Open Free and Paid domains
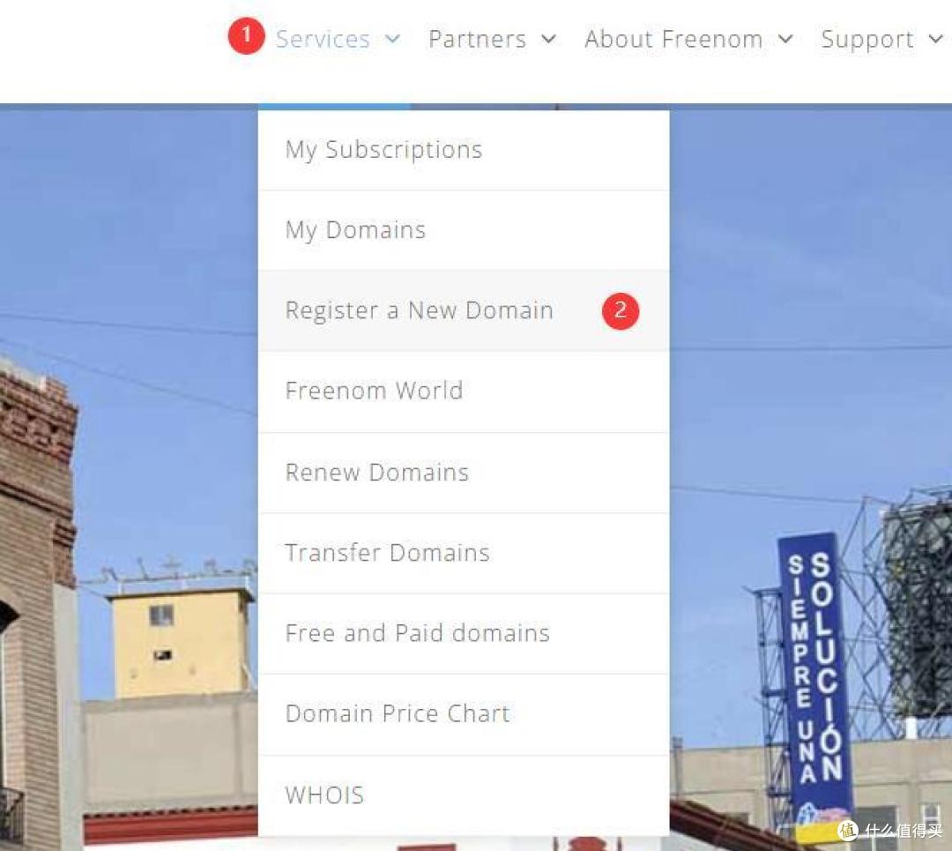 tap(464, 633)
